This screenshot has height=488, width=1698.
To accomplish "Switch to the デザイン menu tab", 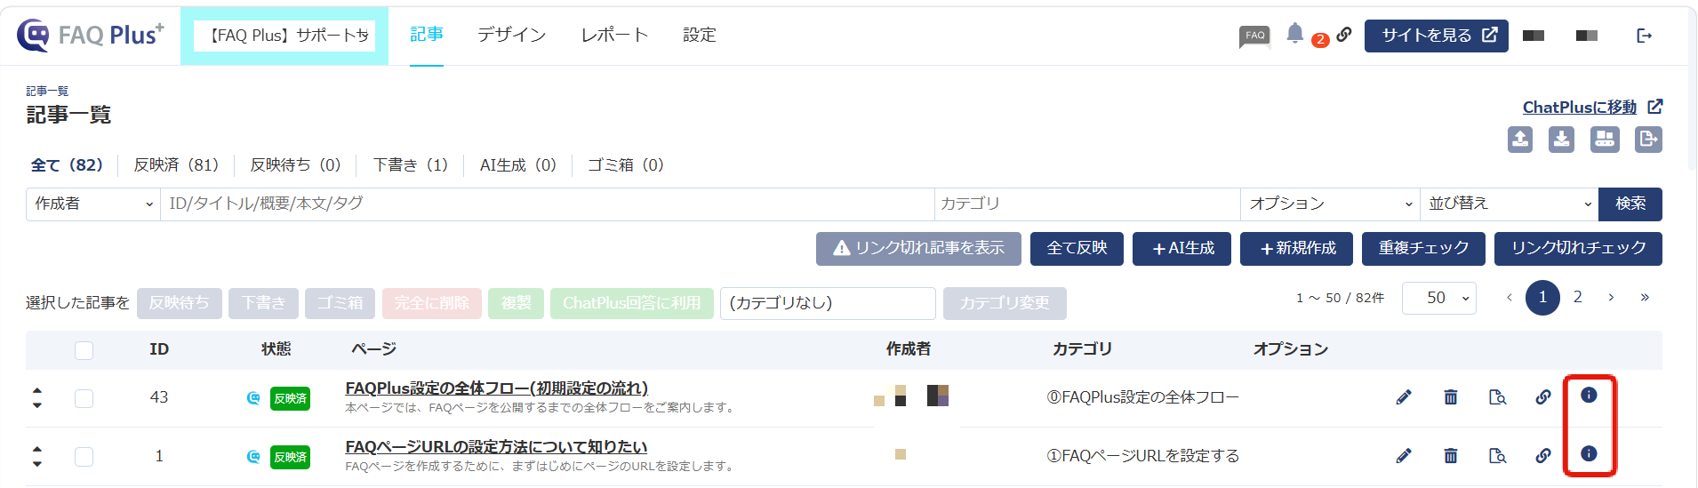I will [511, 35].
